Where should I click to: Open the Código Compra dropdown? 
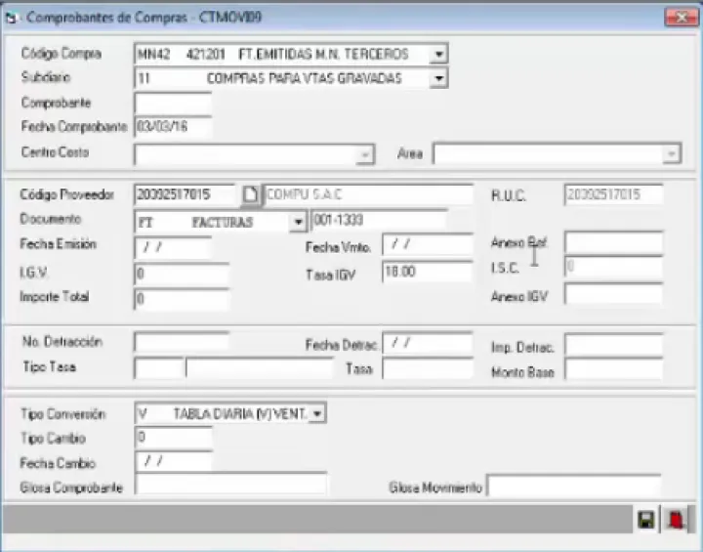click(438, 55)
